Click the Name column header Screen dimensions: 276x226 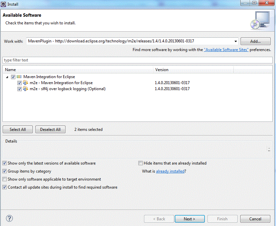click(78, 70)
